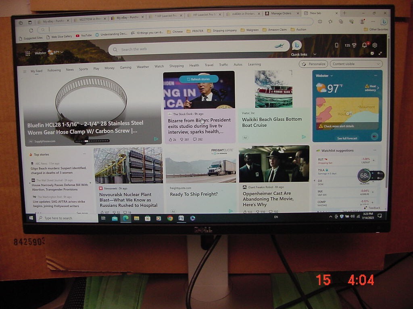Click the Search the web input box
This screenshot has height=309, width=413.
(199, 47)
